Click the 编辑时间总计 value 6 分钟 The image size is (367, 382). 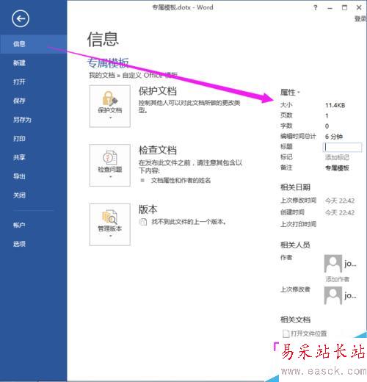coord(334,137)
